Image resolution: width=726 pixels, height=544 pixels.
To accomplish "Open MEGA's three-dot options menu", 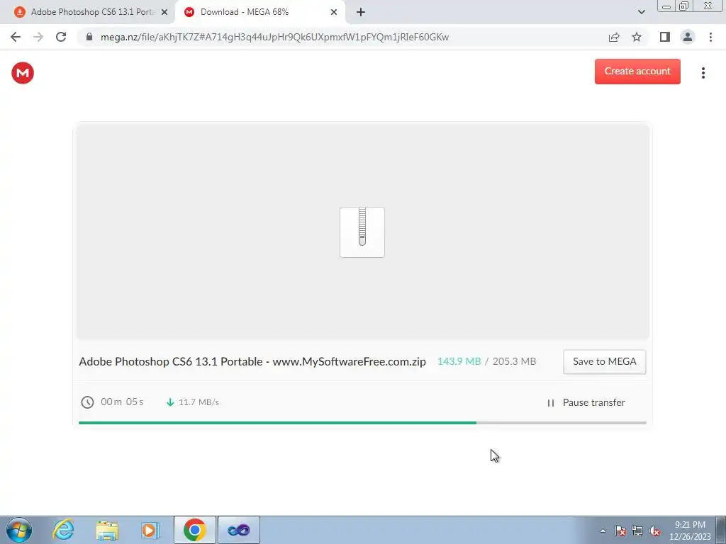I will [703, 73].
